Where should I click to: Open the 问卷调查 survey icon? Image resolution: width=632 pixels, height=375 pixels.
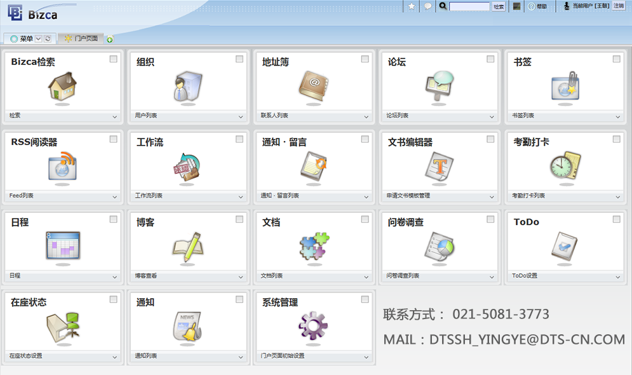(x=438, y=247)
